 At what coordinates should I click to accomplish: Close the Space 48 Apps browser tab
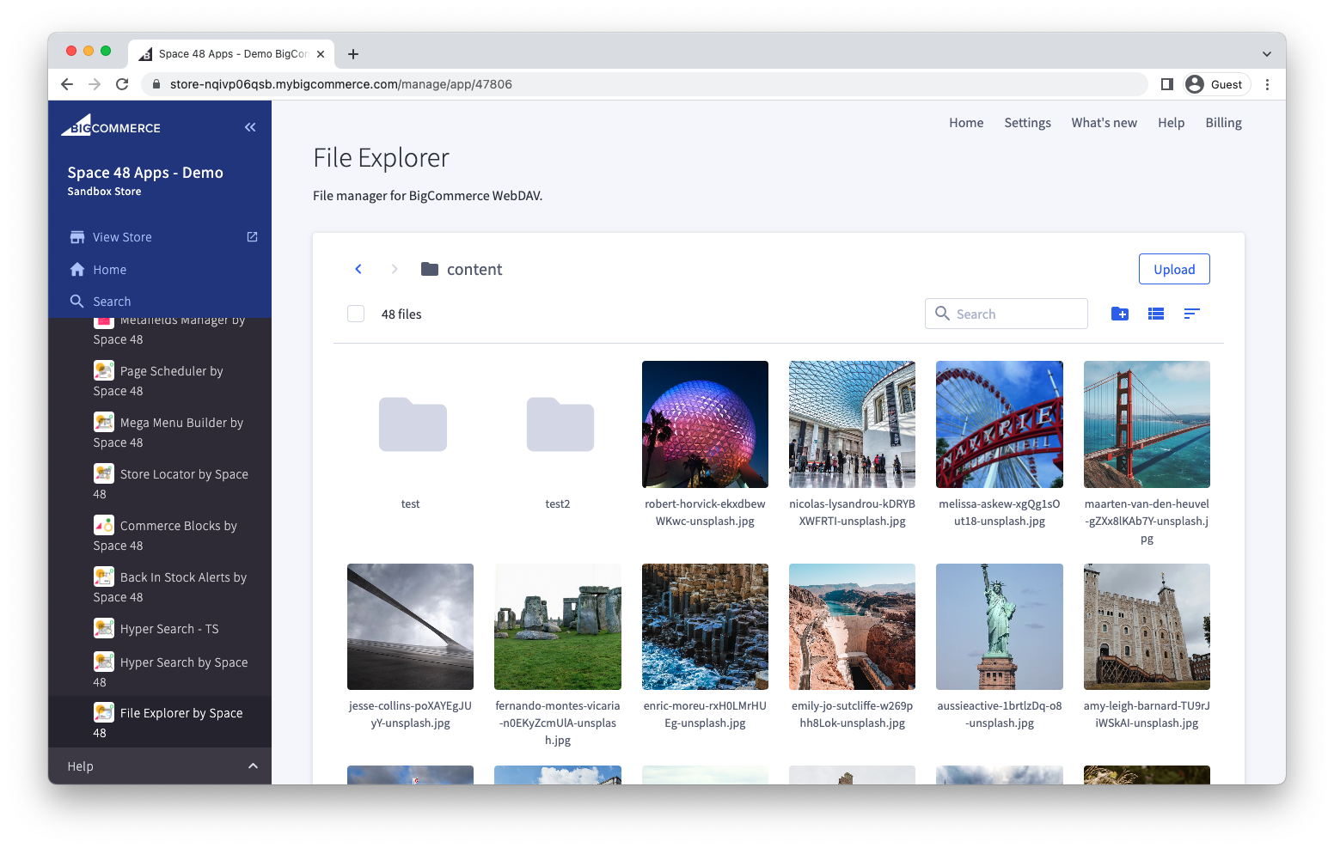coord(321,53)
